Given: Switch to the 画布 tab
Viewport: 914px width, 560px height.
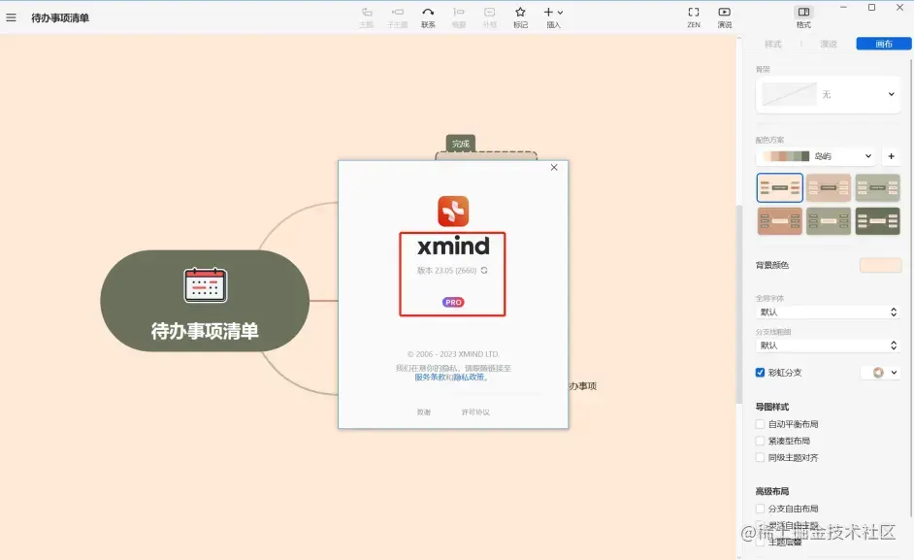Looking at the screenshot, I should pos(884,44).
